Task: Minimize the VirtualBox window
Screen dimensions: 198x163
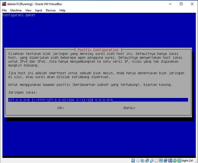Action: pos(170,4)
